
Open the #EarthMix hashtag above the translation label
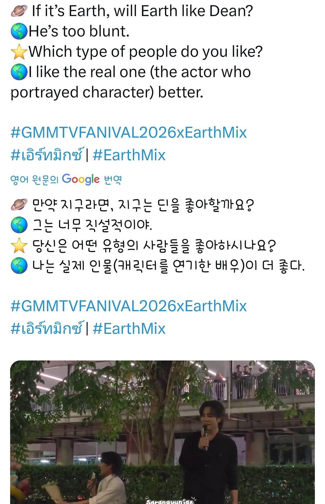coord(129,155)
